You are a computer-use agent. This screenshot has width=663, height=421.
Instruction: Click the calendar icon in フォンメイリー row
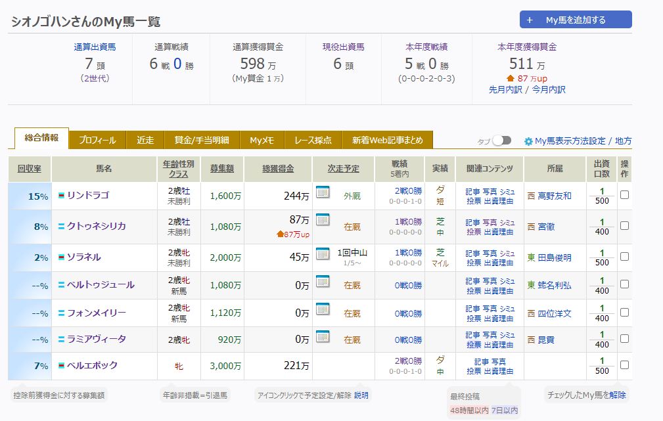[x=322, y=309]
